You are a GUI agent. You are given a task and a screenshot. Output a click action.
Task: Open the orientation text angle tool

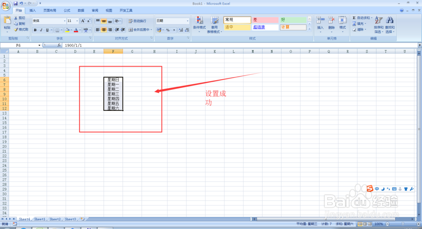coord(117,21)
